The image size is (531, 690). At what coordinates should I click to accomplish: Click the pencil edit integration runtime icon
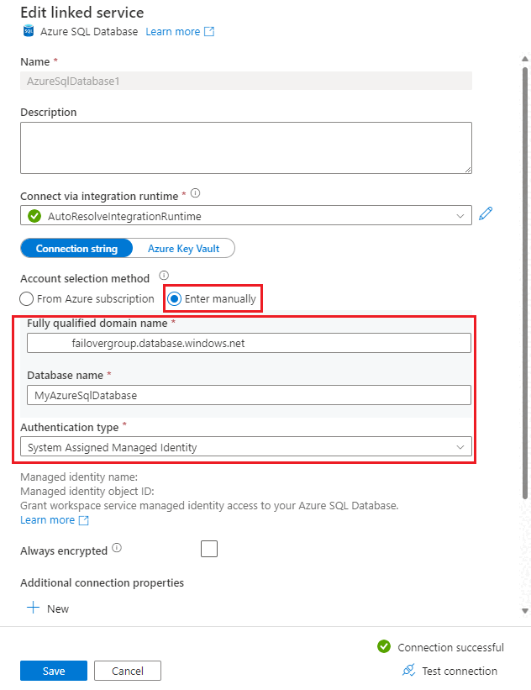point(485,214)
